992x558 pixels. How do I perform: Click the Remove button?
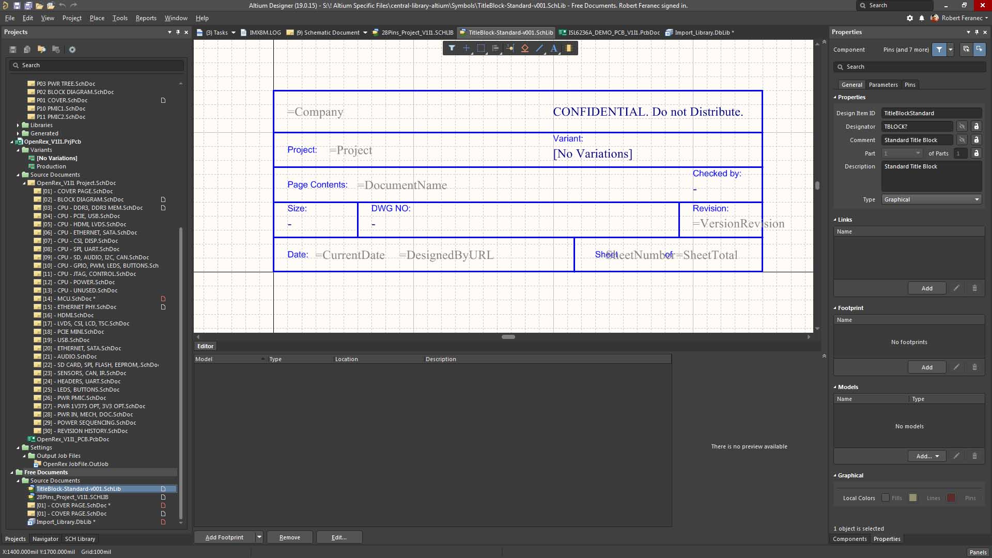coord(289,537)
